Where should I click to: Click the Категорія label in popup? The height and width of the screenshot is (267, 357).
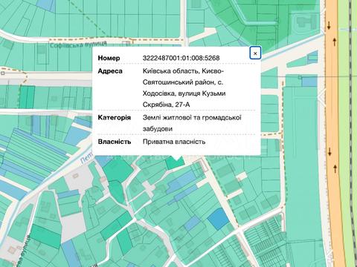[115, 117]
